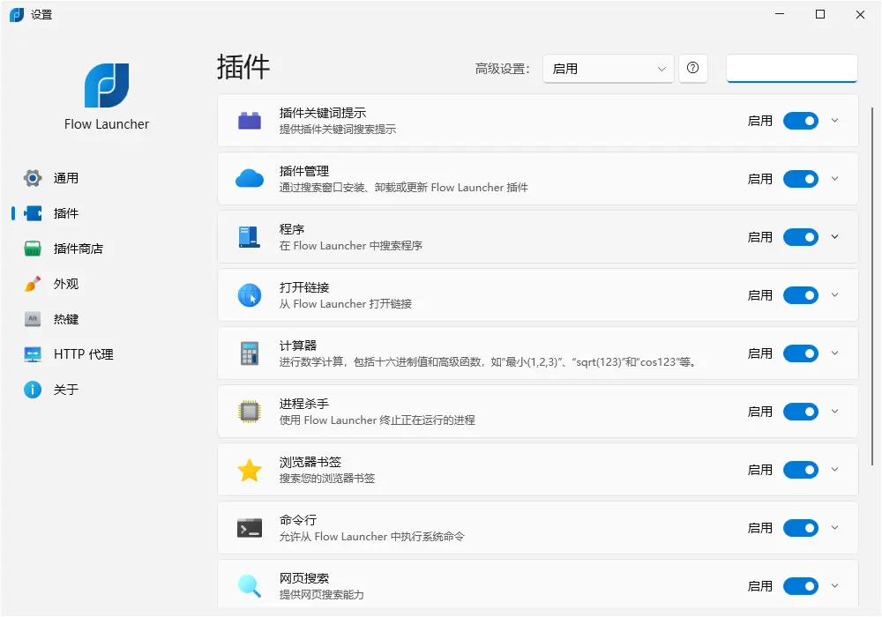882x617 pixels.
Task: Click the blue computer icon of 程序
Action: coord(250,237)
